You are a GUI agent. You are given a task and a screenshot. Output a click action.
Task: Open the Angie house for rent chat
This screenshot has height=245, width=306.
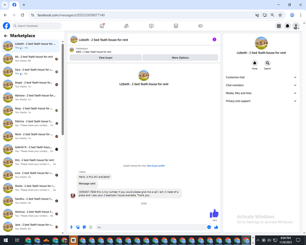[x=31, y=85]
